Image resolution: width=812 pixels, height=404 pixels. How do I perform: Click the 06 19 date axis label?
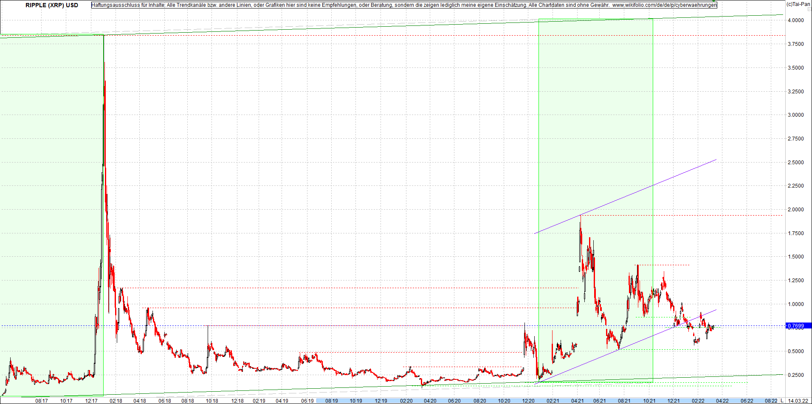[x=307, y=401]
